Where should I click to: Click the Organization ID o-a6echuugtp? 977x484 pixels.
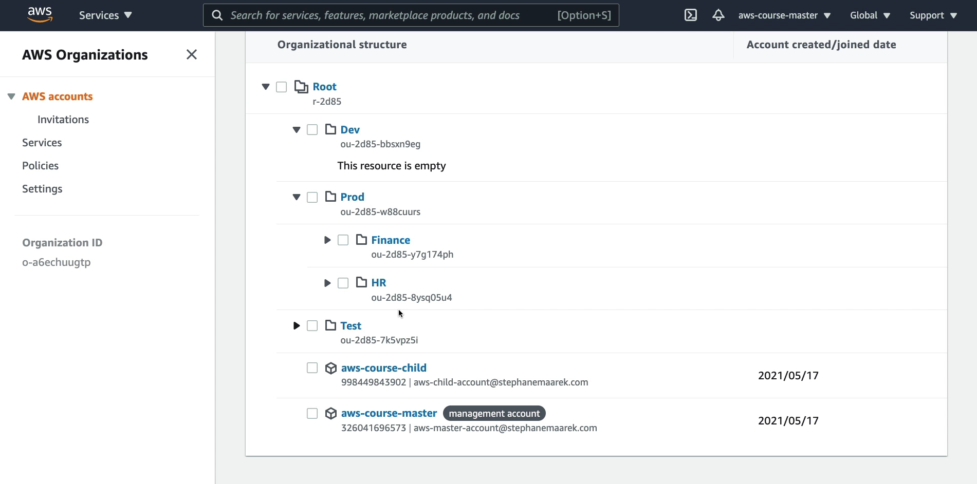coord(57,262)
